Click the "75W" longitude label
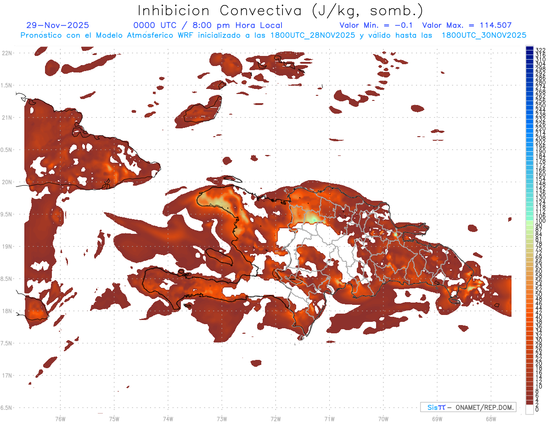Viewport: 551px width, 425px height. click(114, 419)
